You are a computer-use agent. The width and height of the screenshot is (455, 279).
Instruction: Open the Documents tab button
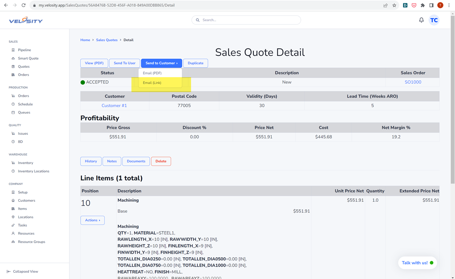click(x=136, y=161)
